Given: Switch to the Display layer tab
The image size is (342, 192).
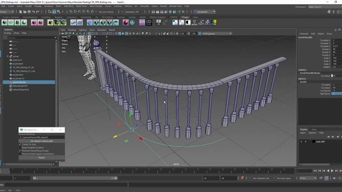Looking at the screenshot, I should pyautogui.click(x=304, y=129).
